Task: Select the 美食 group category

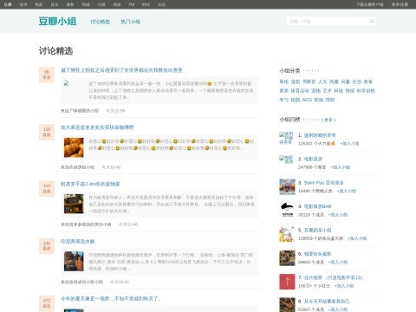Action: coord(368,81)
